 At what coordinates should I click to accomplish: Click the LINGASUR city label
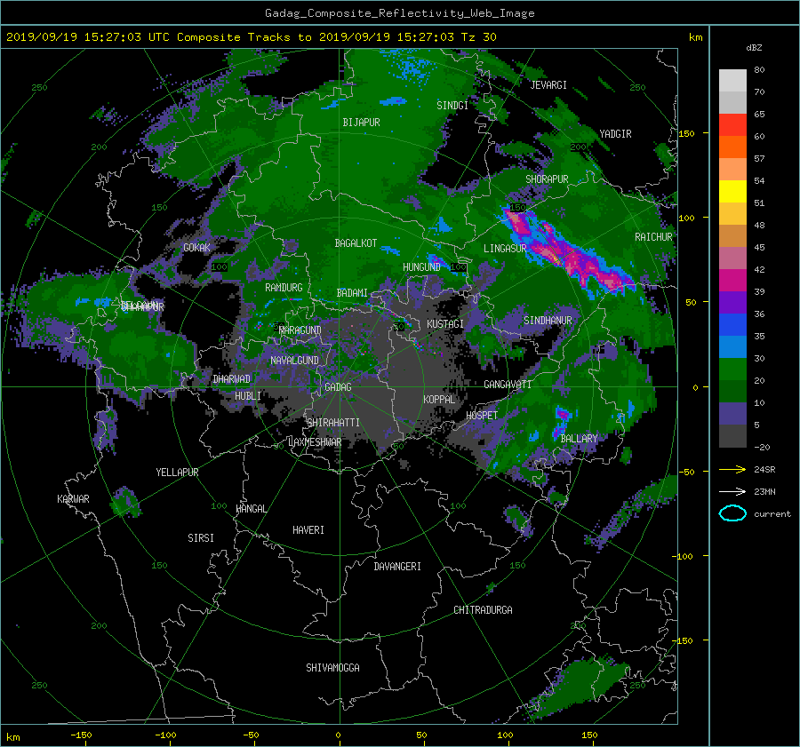[505, 249]
